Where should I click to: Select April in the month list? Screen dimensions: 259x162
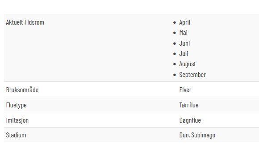(185, 22)
